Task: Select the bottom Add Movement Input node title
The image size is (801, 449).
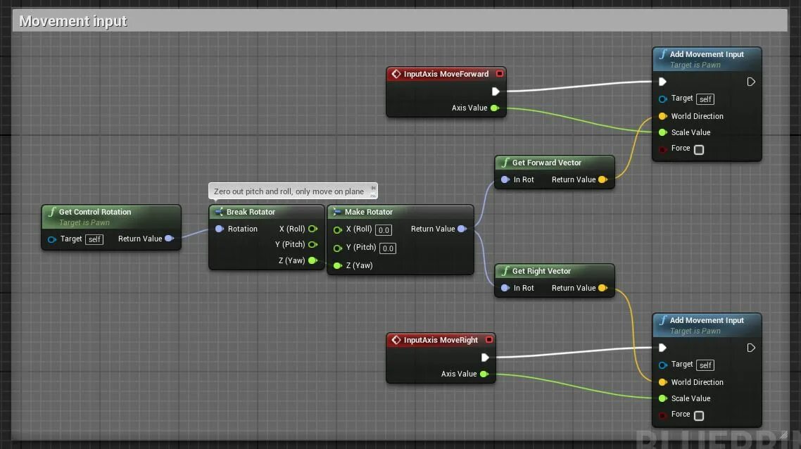Action: tap(707, 320)
